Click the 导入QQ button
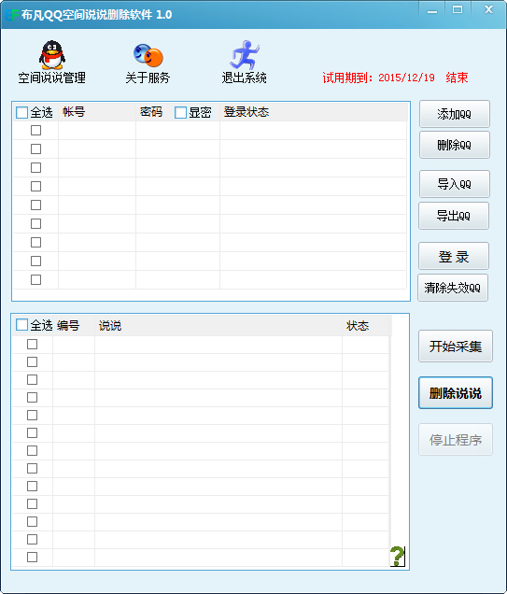Image resolution: width=507 pixels, height=594 pixels. coord(455,184)
